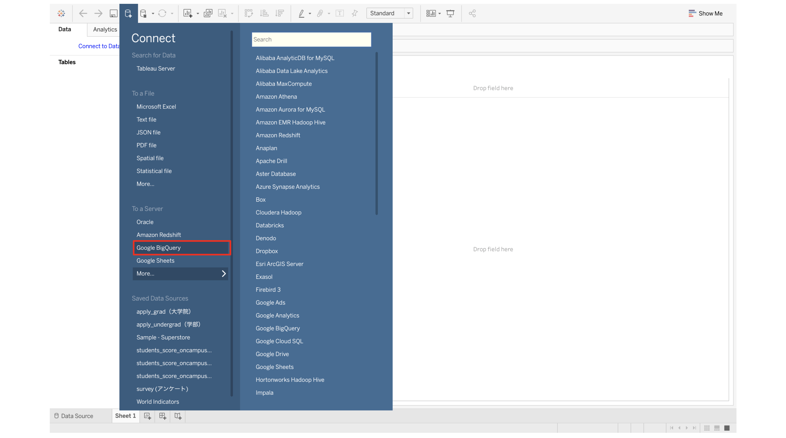
Task: Click the Fix Axes pin icon
Action: (x=355, y=13)
